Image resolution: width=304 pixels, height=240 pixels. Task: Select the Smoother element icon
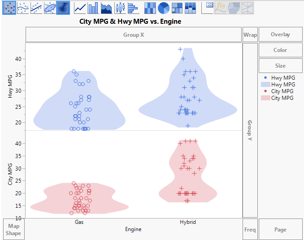(x=23, y=8)
